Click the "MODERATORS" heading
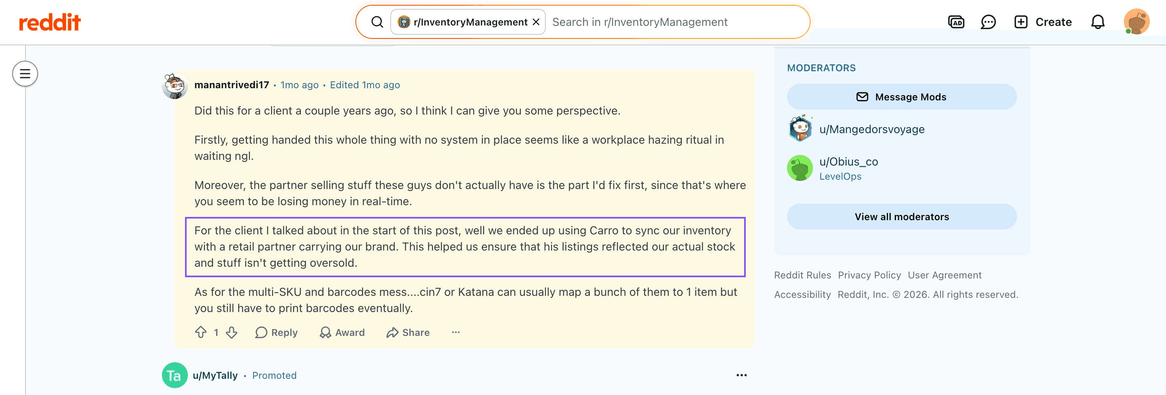This screenshot has height=395, width=1166. point(821,68)
